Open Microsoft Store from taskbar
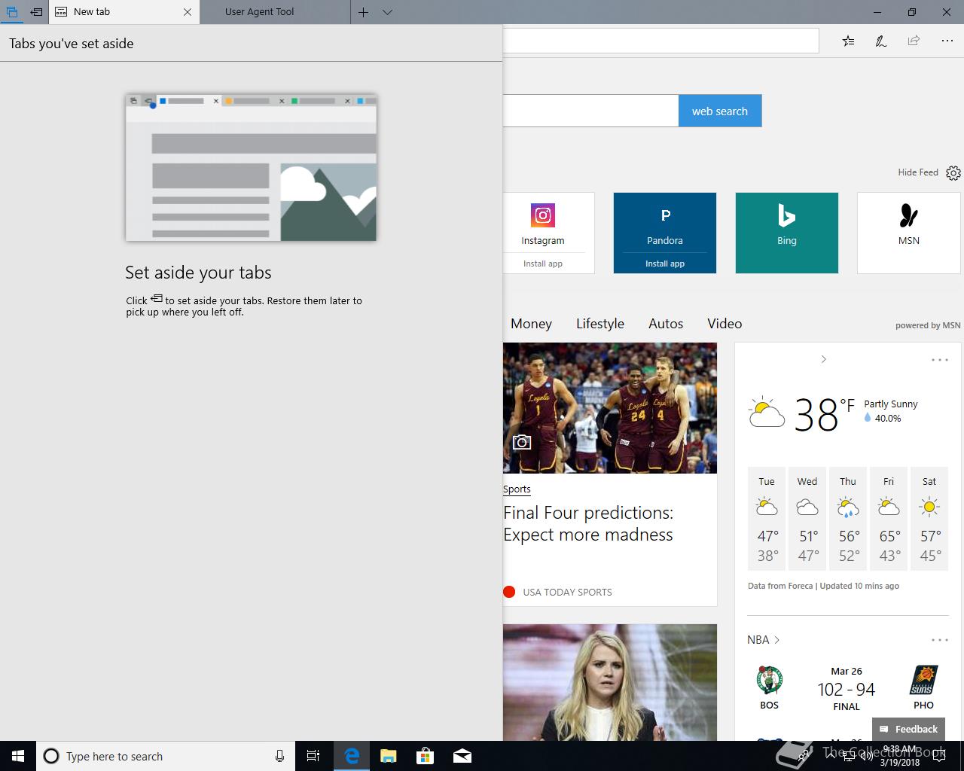 (426, 756)
